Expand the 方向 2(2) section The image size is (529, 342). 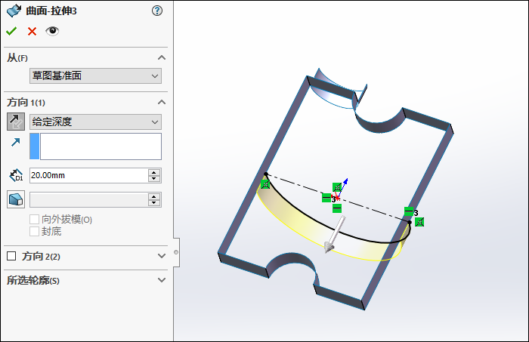coord(162,256)
